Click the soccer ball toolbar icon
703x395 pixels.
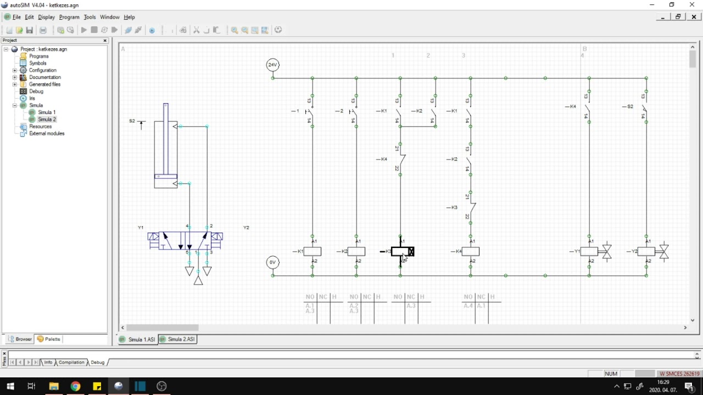[x=278, y=30]
